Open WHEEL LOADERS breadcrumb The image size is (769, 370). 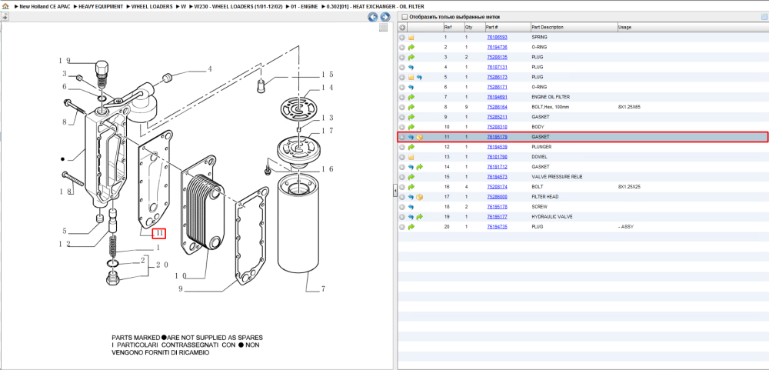151,7
